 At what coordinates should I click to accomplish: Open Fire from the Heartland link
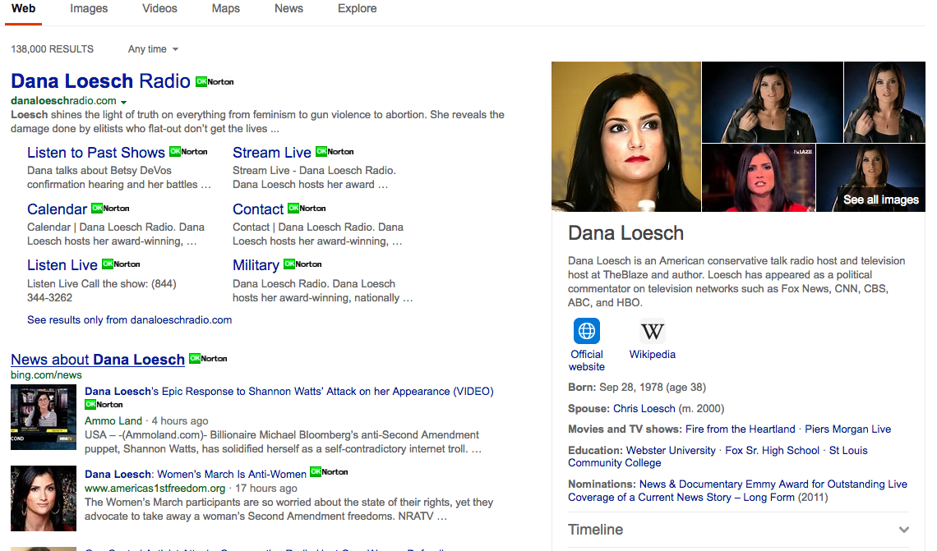pyautogui.click(x=740, y=429)
